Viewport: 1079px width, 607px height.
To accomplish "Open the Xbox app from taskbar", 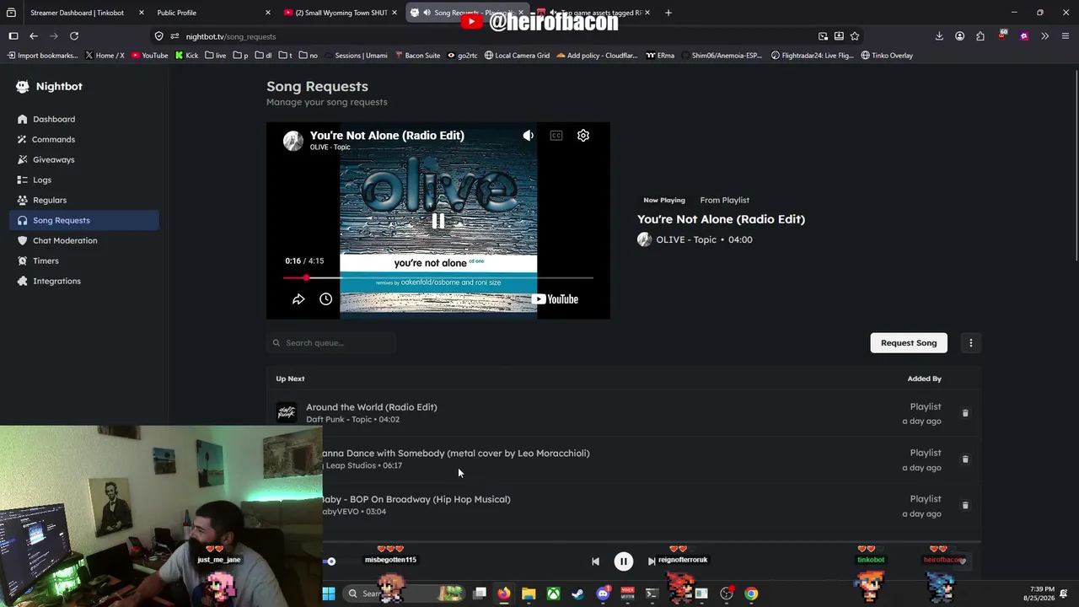I will point(553,594).
